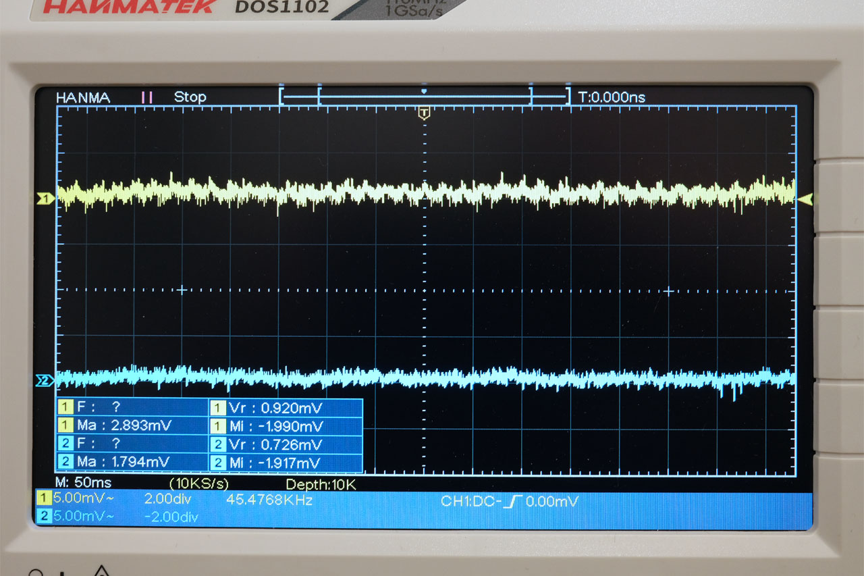Click the yellow trigger level arrow at right edge
The height and width of the screenshot is (576, 864).
click(807, 199)
